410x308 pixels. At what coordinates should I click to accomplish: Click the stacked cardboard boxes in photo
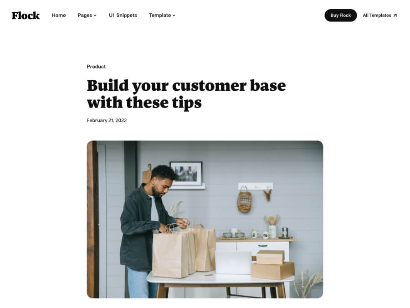pos(273,265)
